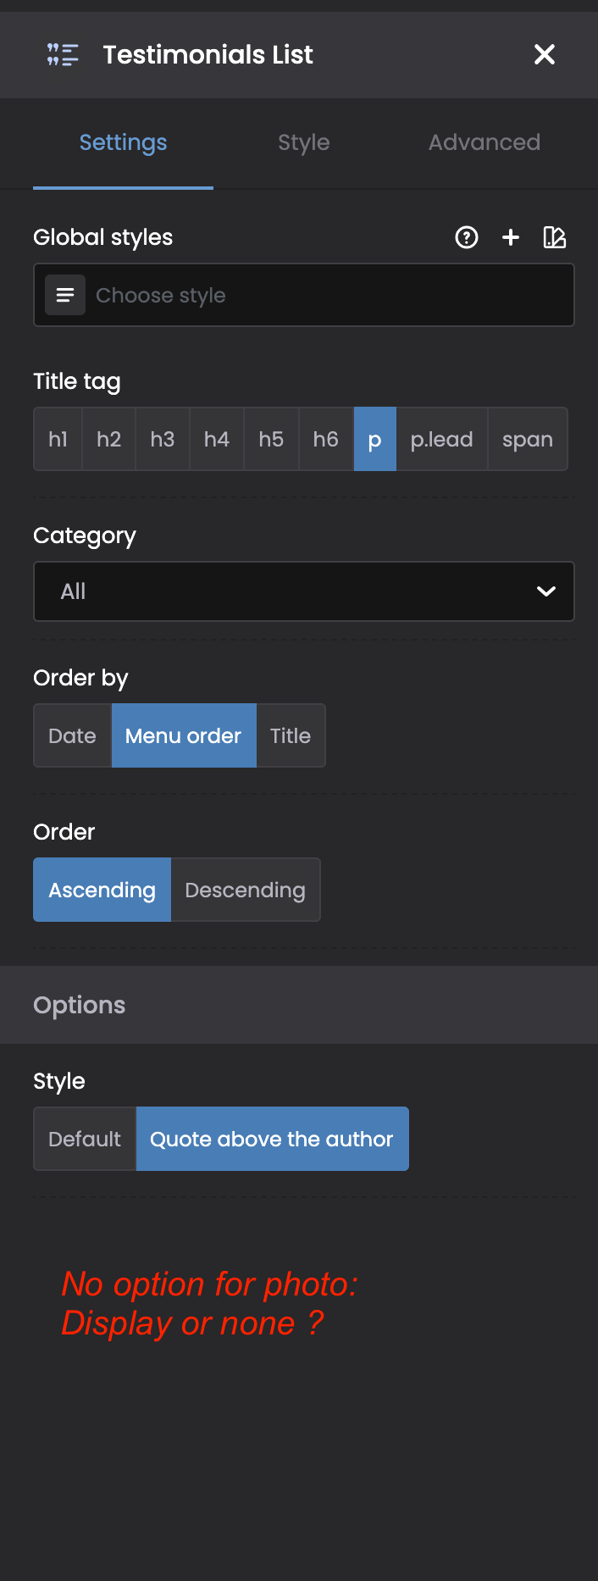Add a new global style with the plus icon
598x1581 pixels.
pyautogui.click(x=511, y=237)
